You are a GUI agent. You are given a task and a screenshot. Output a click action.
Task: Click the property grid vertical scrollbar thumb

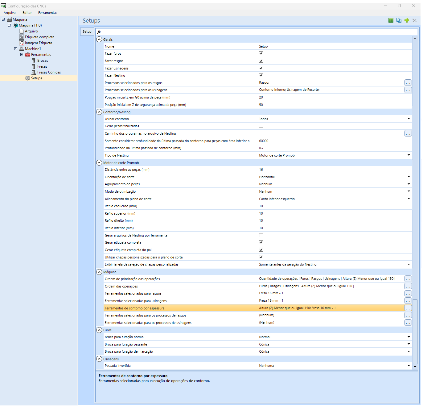415,331
